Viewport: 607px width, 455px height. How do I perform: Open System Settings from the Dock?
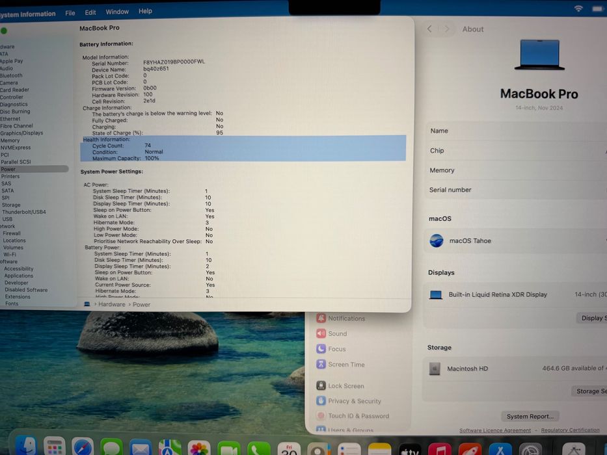pos(530,449)
